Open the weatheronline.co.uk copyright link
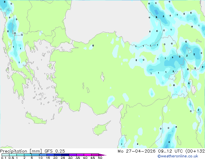 [x=178, y=156]
